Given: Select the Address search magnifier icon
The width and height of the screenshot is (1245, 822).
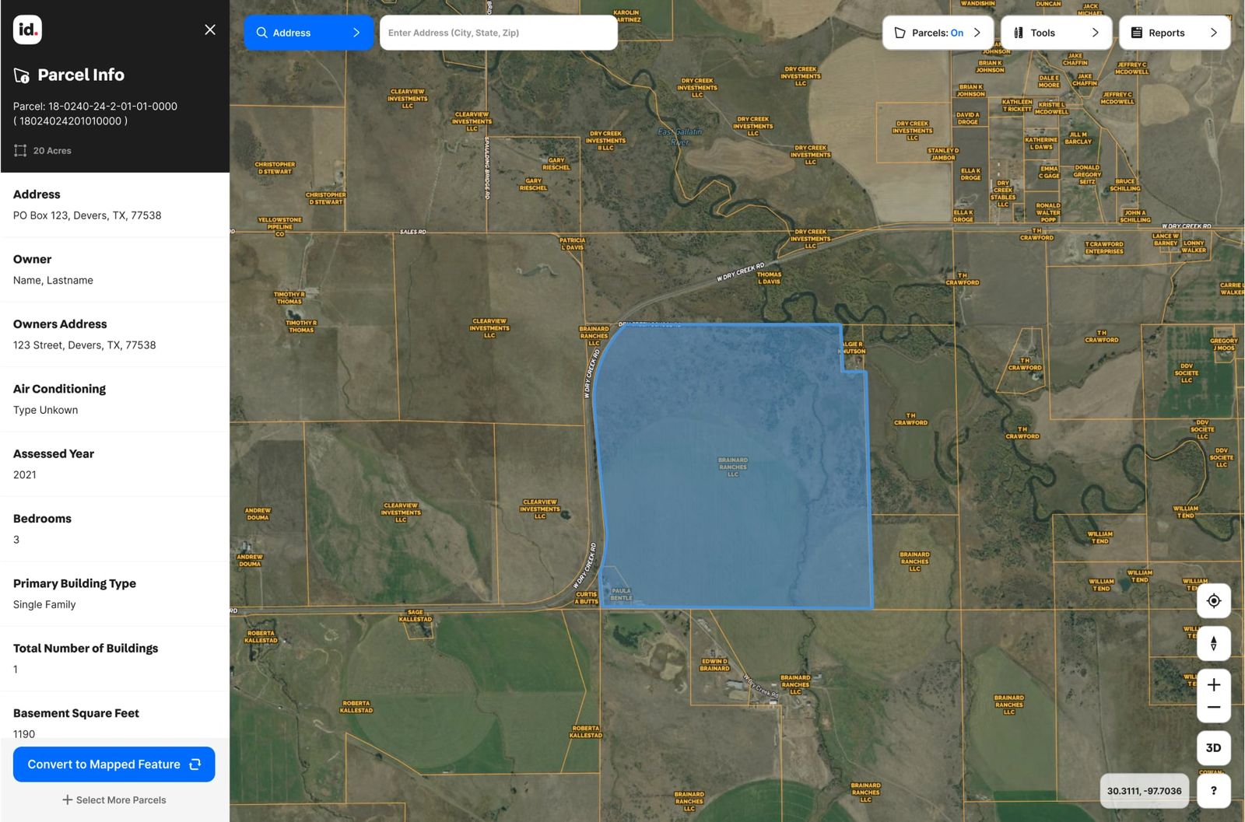Looking at the screenshot, I should coord(261,32).
